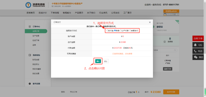
Task: Select the 支付宝 payment radio button
Action: [107, 31]
